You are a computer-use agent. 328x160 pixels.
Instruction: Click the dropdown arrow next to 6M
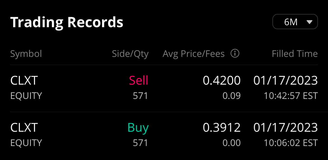click(309, 22)
